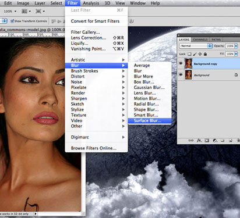Lock layer position with move icon

[200, 54]
